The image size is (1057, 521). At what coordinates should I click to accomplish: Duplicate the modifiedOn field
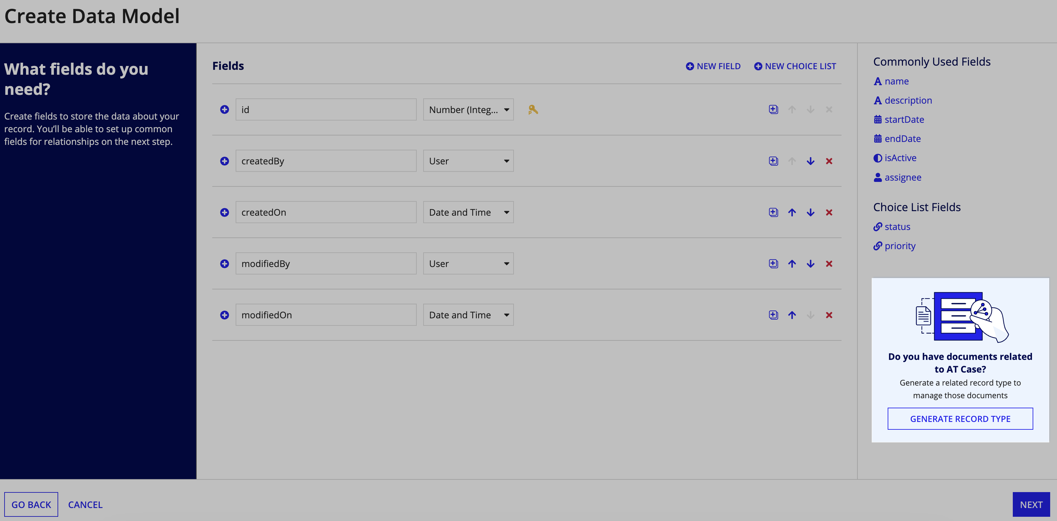tap(773, 315)
